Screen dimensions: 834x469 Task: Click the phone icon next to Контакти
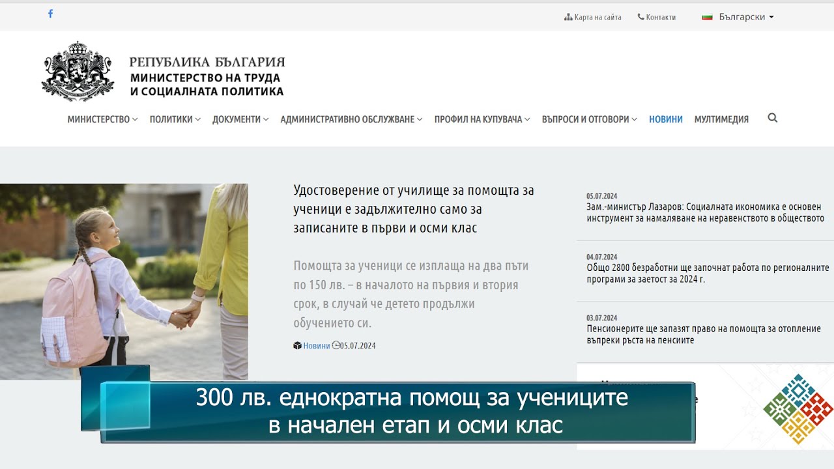pyautogui.click(x=640, y=16)
